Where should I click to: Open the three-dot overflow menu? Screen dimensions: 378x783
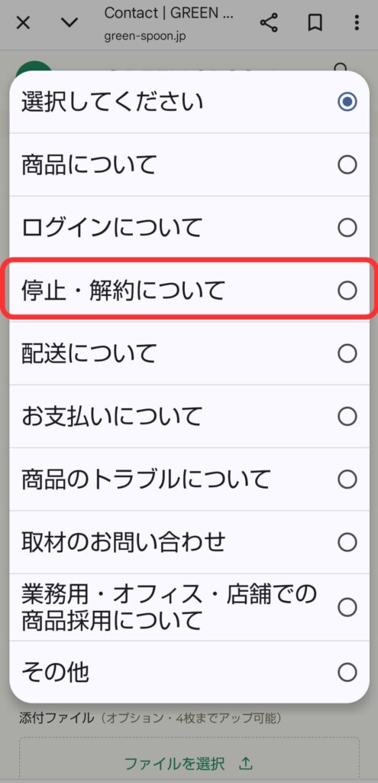point(356,23)
